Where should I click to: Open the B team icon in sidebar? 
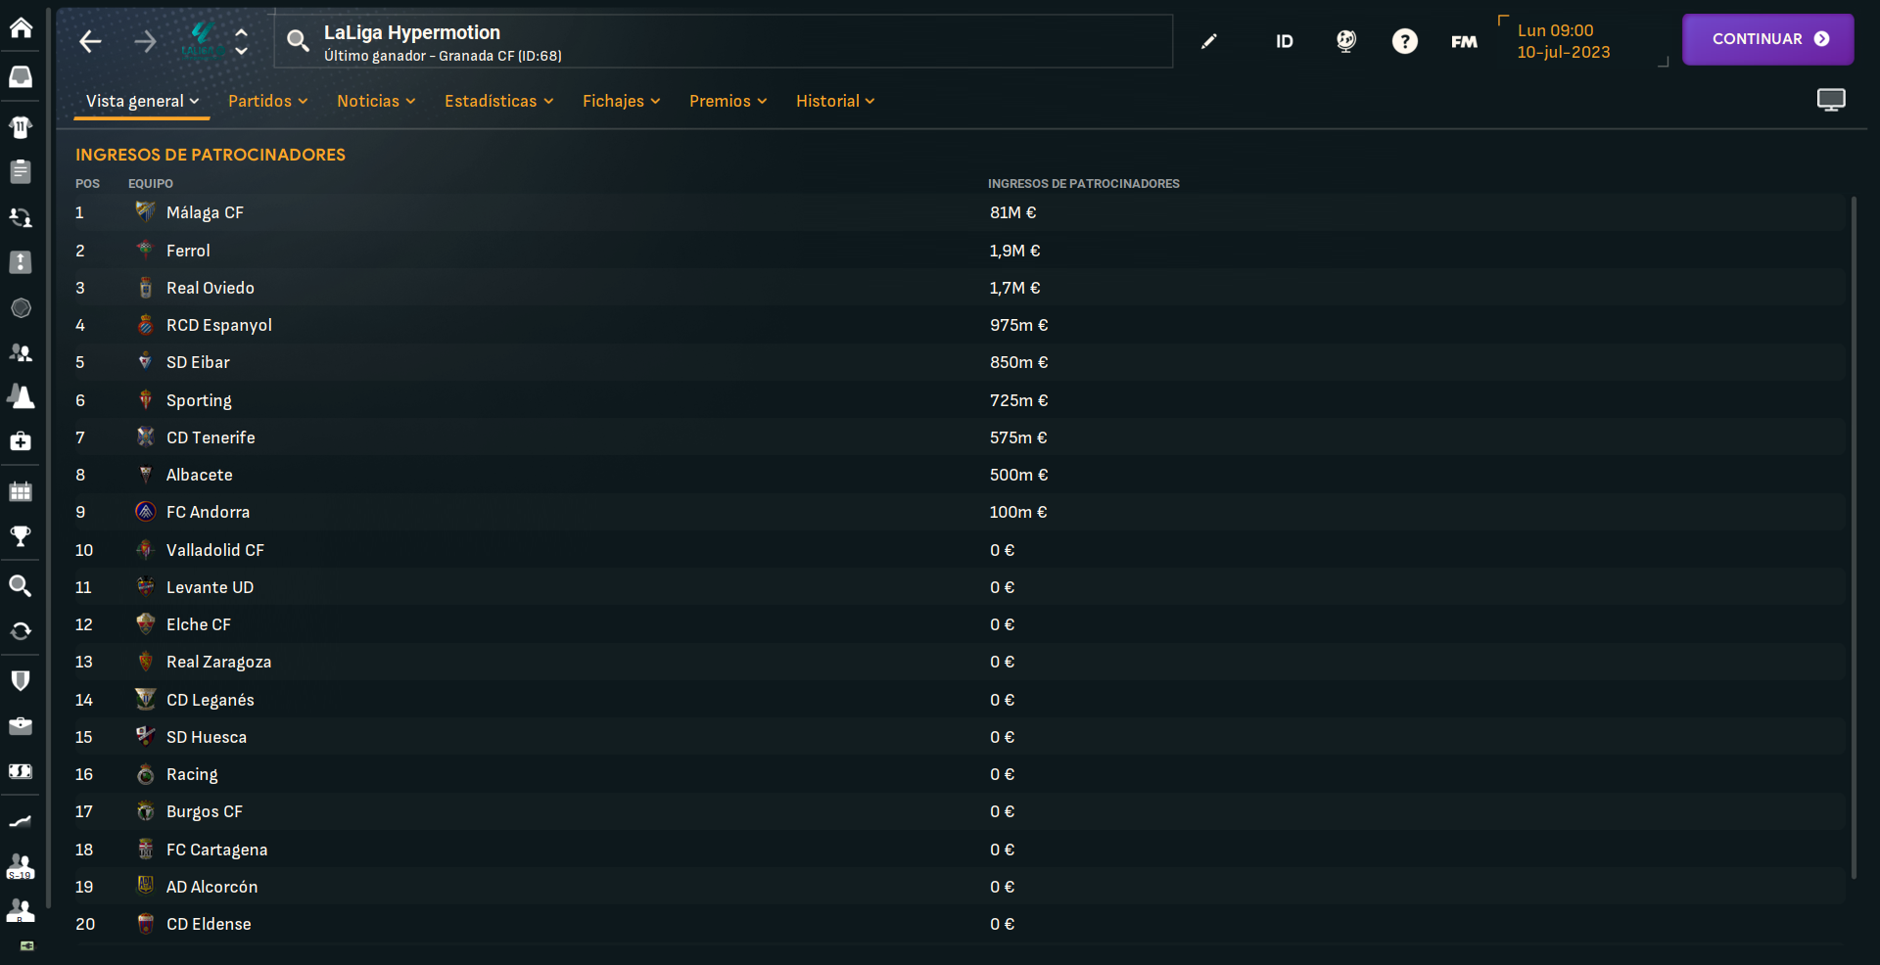21,911
